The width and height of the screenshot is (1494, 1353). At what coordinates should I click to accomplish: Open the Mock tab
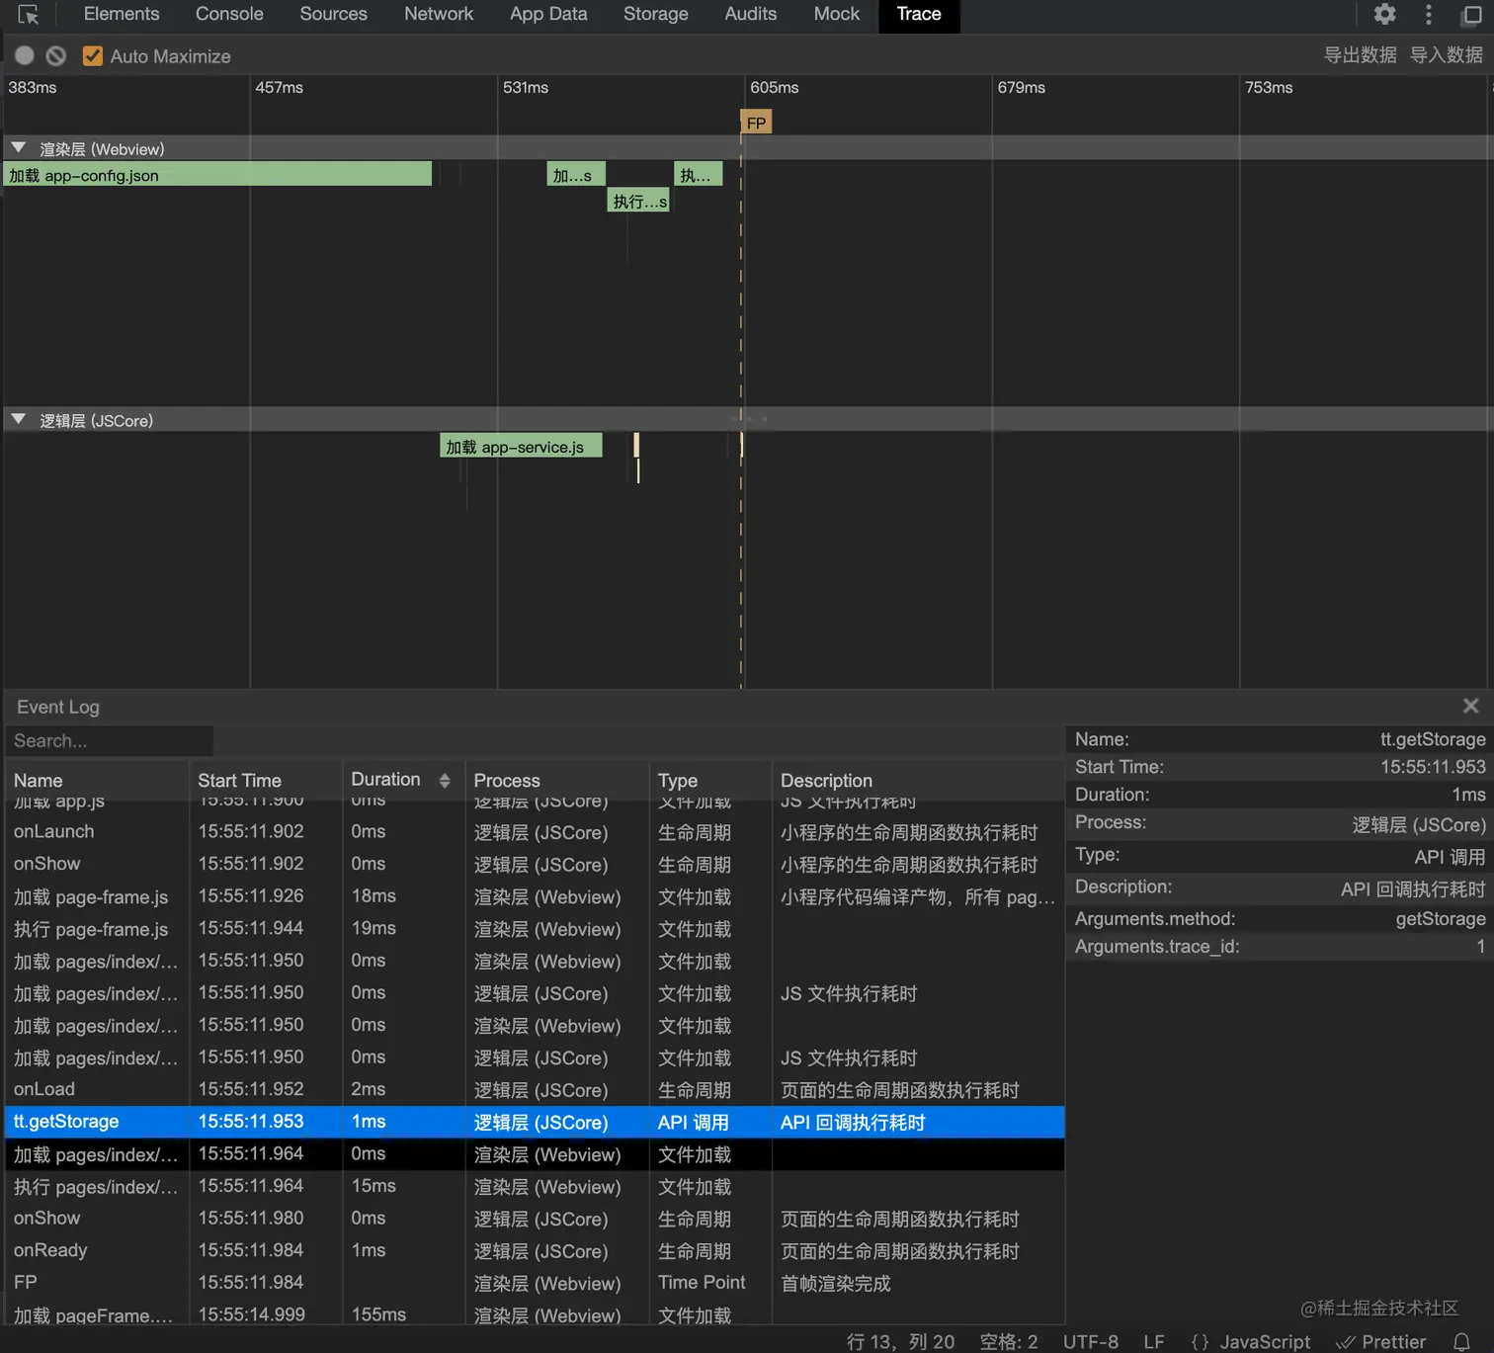(837, 14)
